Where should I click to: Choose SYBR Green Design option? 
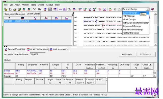pos(133,29)
